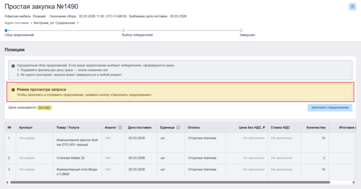This screenshot has width=361, height=189.
Task: Click the info icon in gray notice
Action: click(x=13, y=65)
